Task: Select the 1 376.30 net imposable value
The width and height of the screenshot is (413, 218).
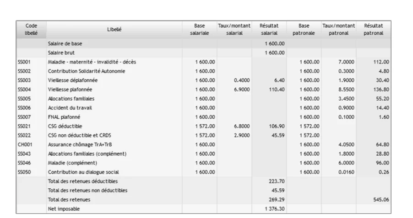Action: [275, 209]
